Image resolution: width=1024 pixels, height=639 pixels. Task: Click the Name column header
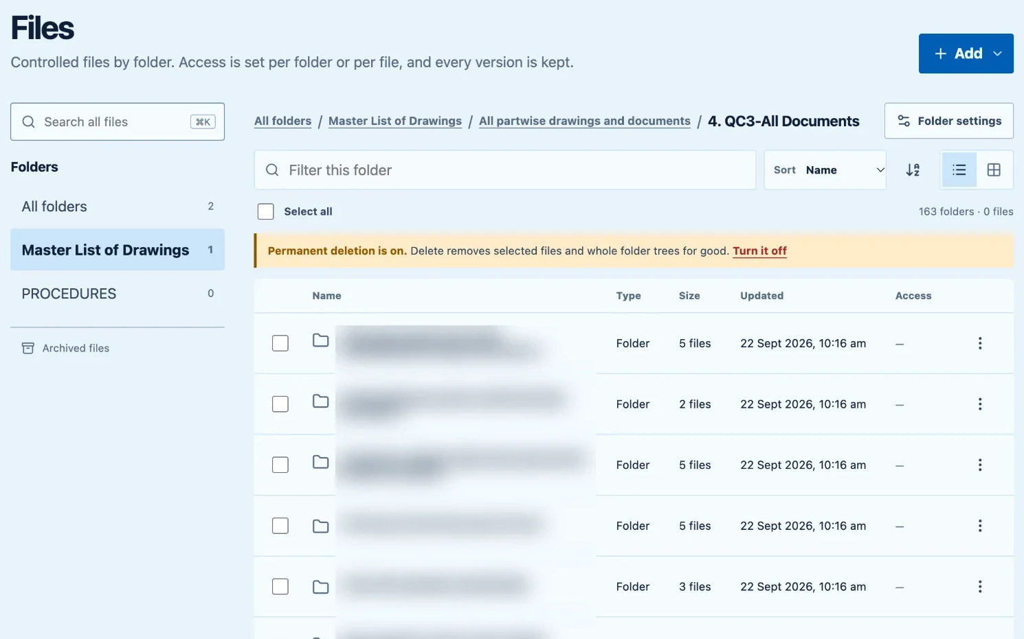tap(326, 296)
